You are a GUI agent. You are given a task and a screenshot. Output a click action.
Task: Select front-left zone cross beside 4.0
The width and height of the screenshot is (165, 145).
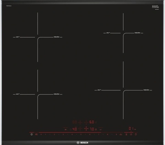click(80, 129)
